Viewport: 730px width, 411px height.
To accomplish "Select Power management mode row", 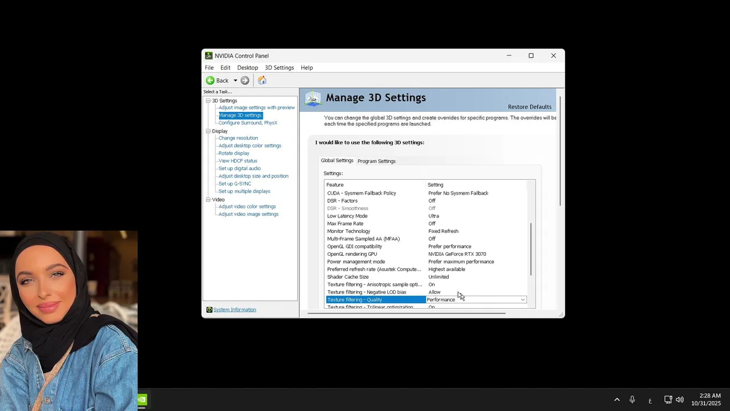I will [426, 261].
